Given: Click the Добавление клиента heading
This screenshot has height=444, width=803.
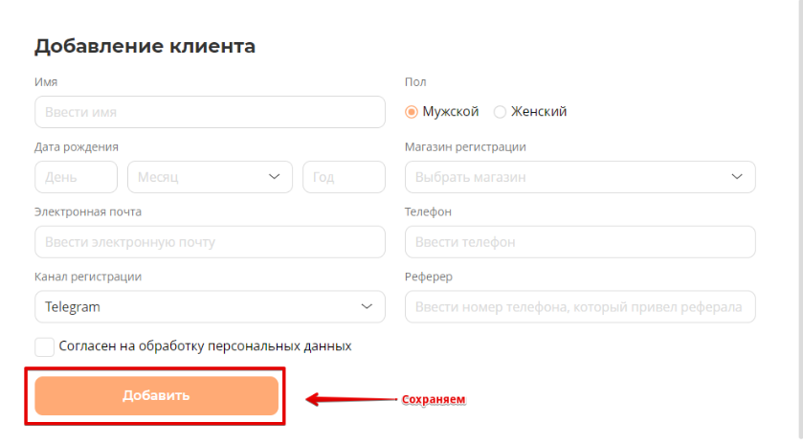Looking at the screenshot, I should coord(145,46).
